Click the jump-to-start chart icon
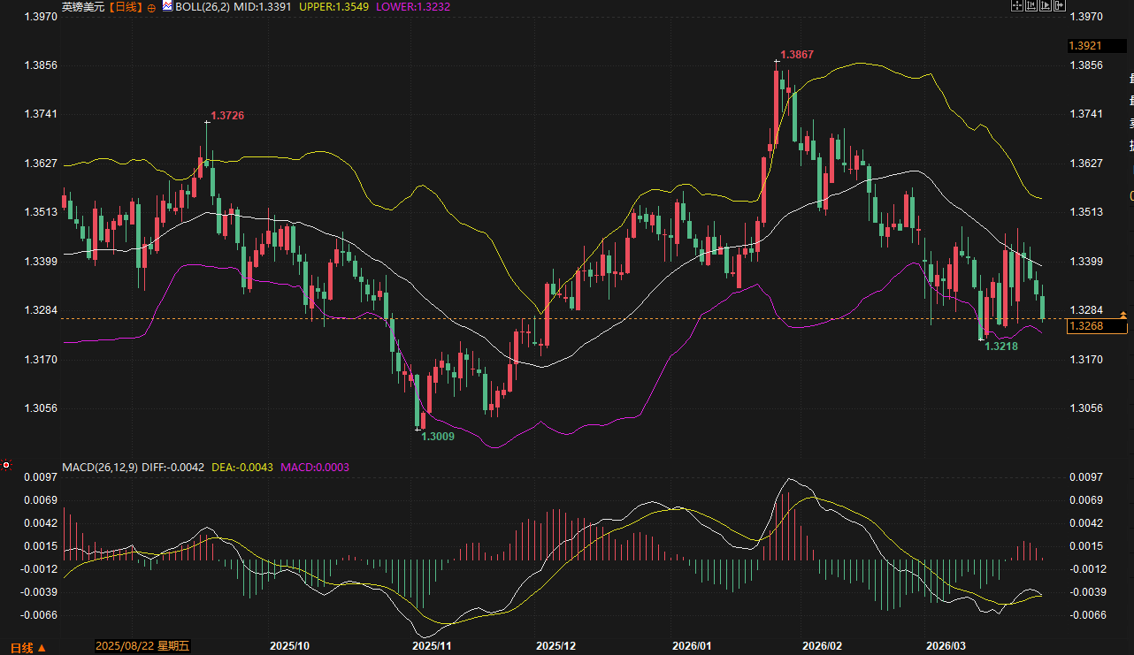The height and width of the screenshot is (655, 1134). [x=1031, y=6]
